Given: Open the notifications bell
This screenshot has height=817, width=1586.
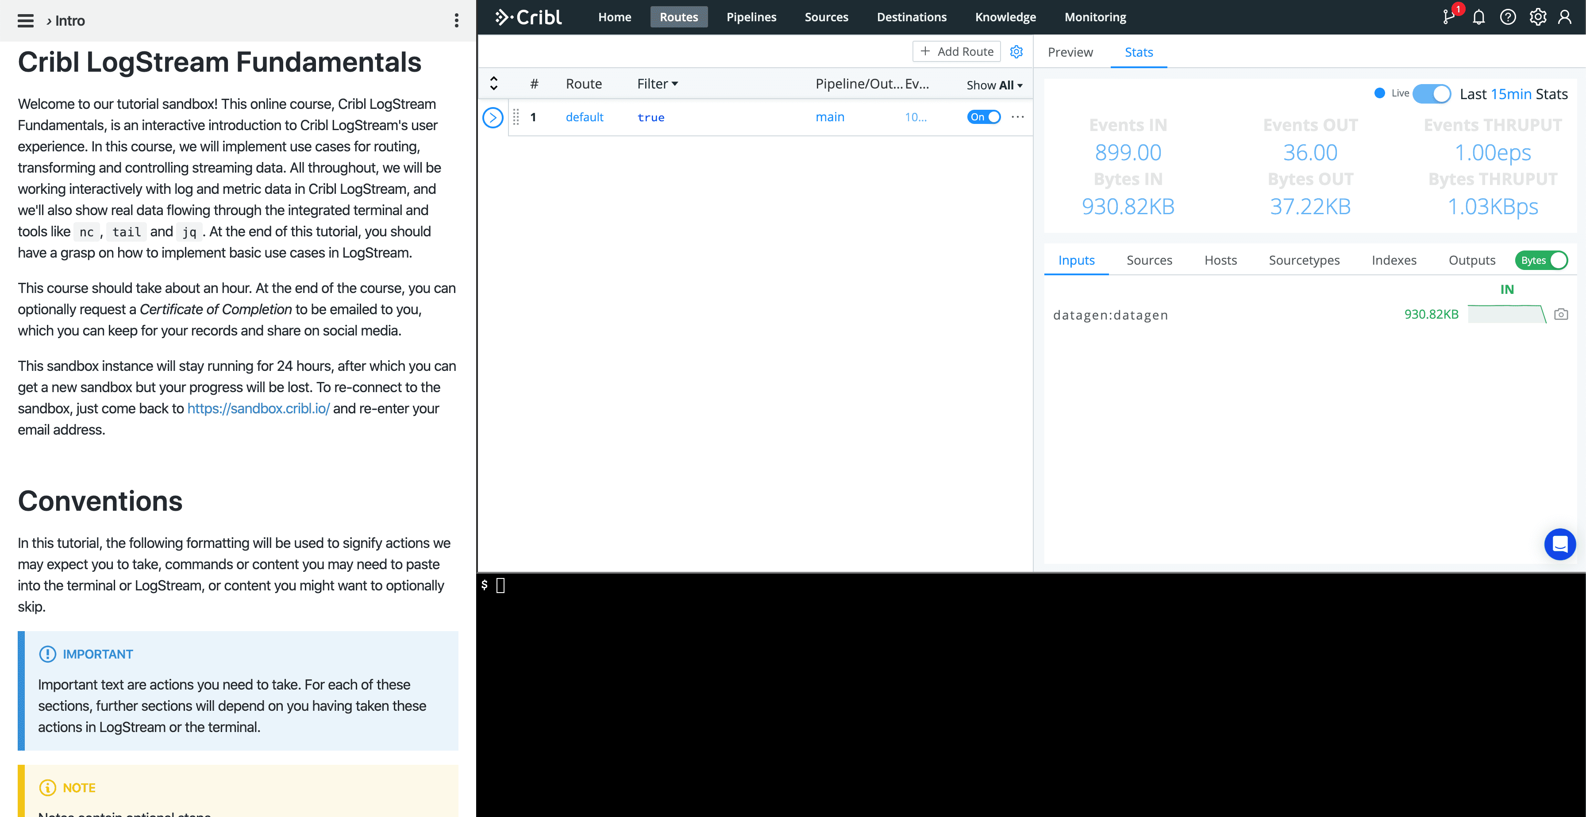Looking at the screenshot, I should 1478,17.
